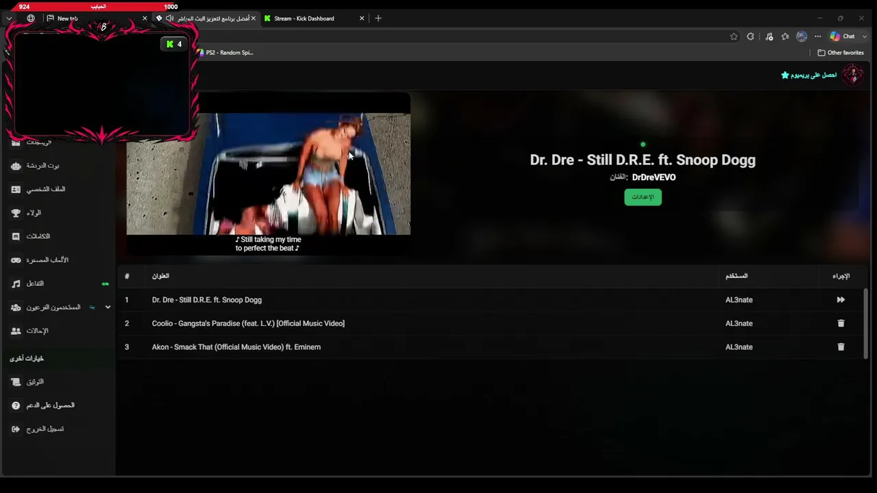
Task: Open the workspaces globe icon in tab bar
Action: tap(31, 18)
